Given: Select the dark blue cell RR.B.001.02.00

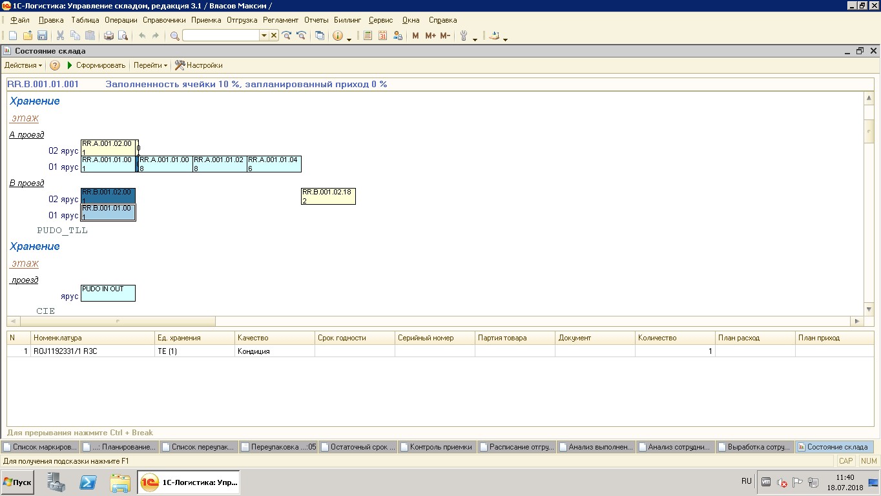Looking at the screenshot, I should tap(108, 196).
